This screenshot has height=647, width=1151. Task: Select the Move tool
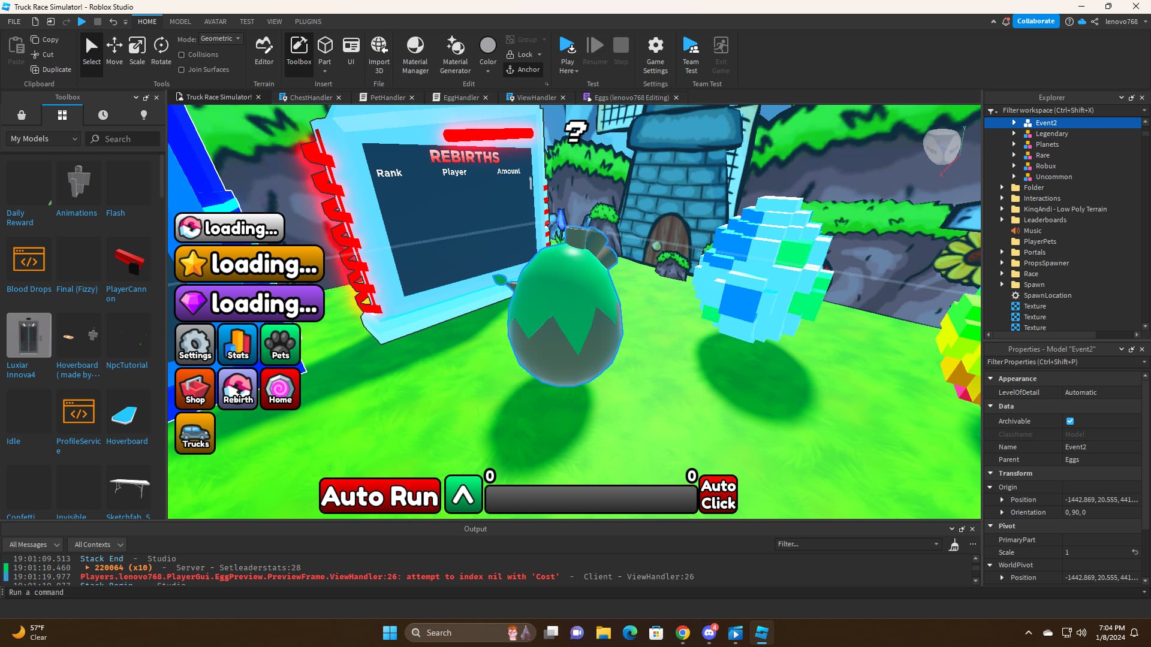tap(114, 54)
